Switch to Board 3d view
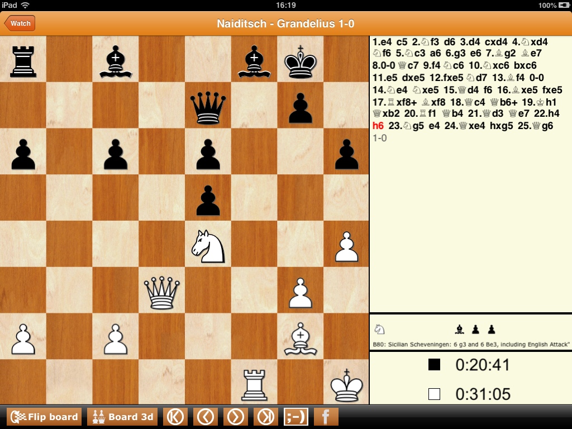Viewport: 572px width, 429px height. [123, 417]
